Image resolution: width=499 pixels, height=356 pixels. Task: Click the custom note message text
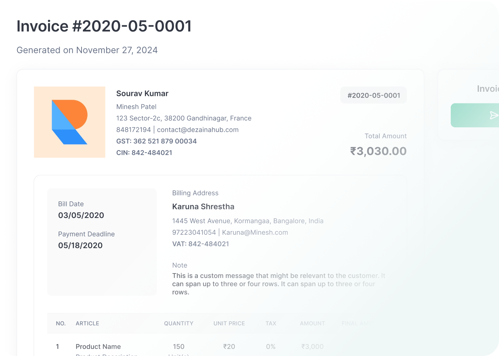pyautogui.click(x=274, y=284)
